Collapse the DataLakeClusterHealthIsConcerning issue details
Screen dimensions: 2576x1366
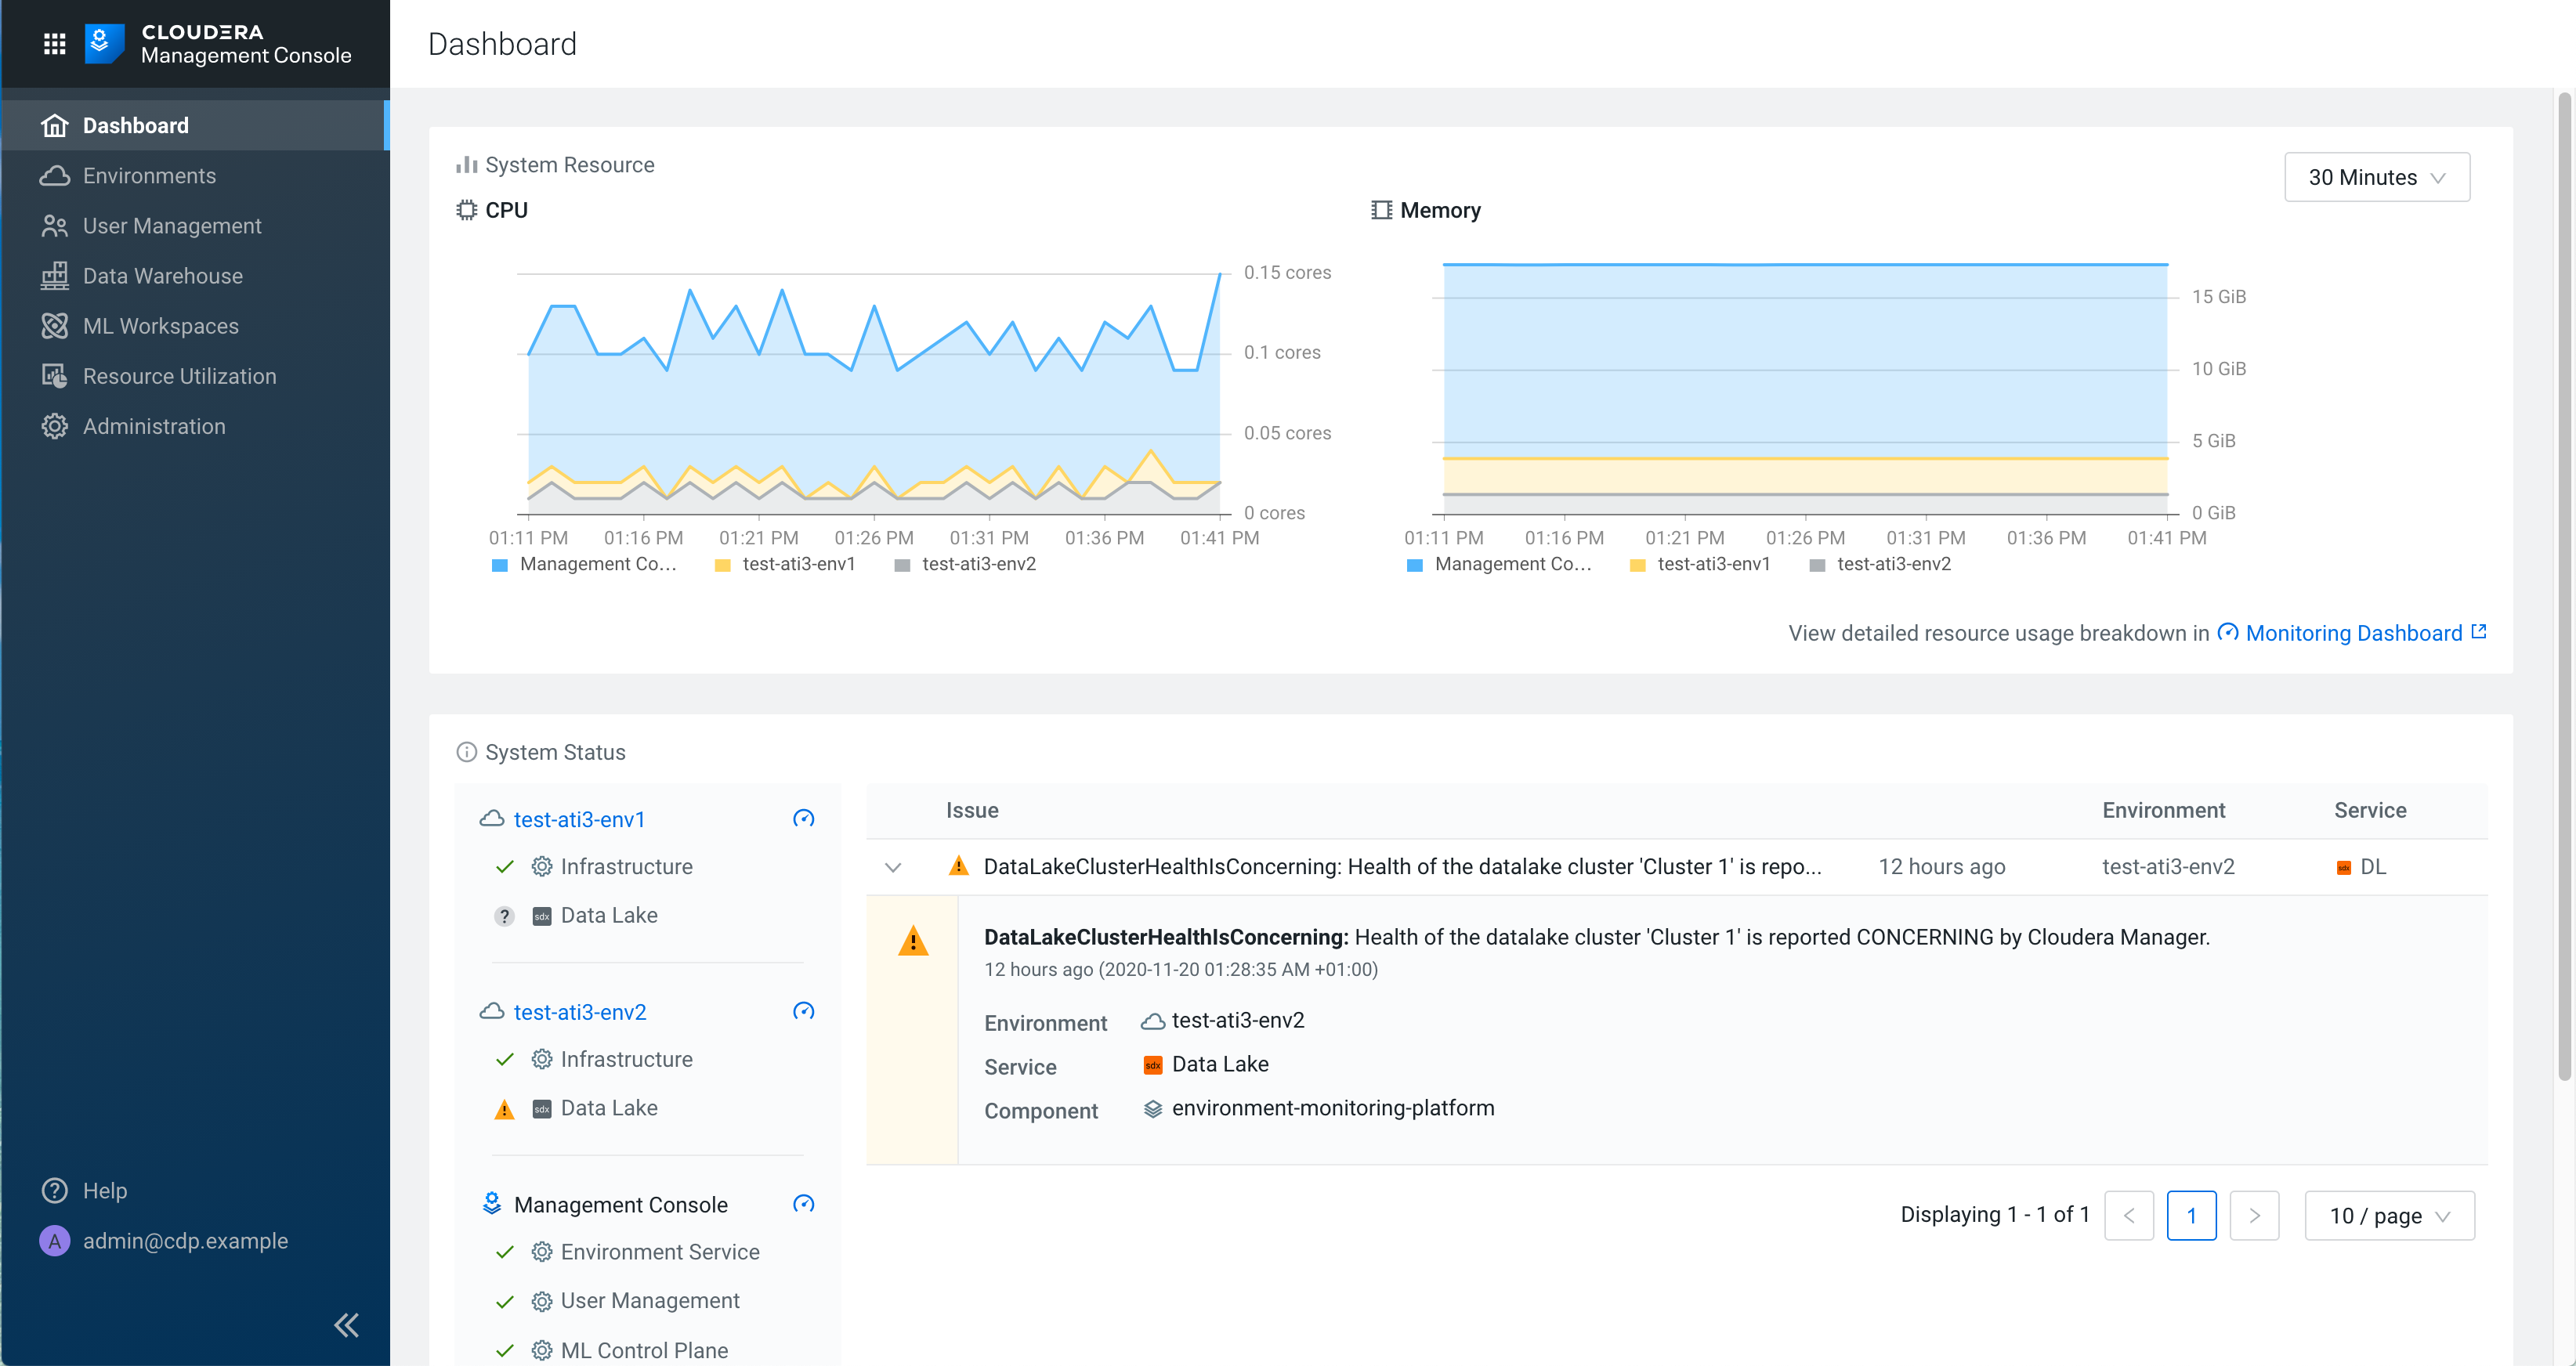pos(893,867)
